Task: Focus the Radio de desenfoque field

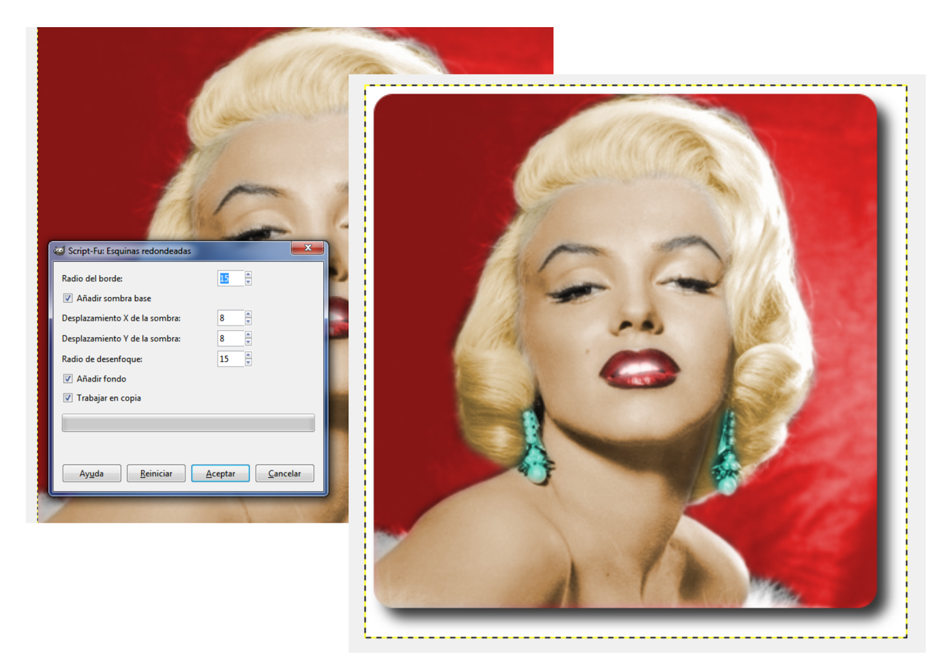Action: (x=230, y=359)
